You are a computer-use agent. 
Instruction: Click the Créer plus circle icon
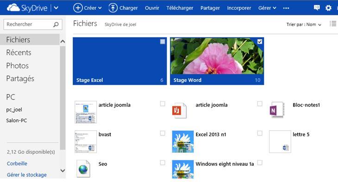coord(78,8)
